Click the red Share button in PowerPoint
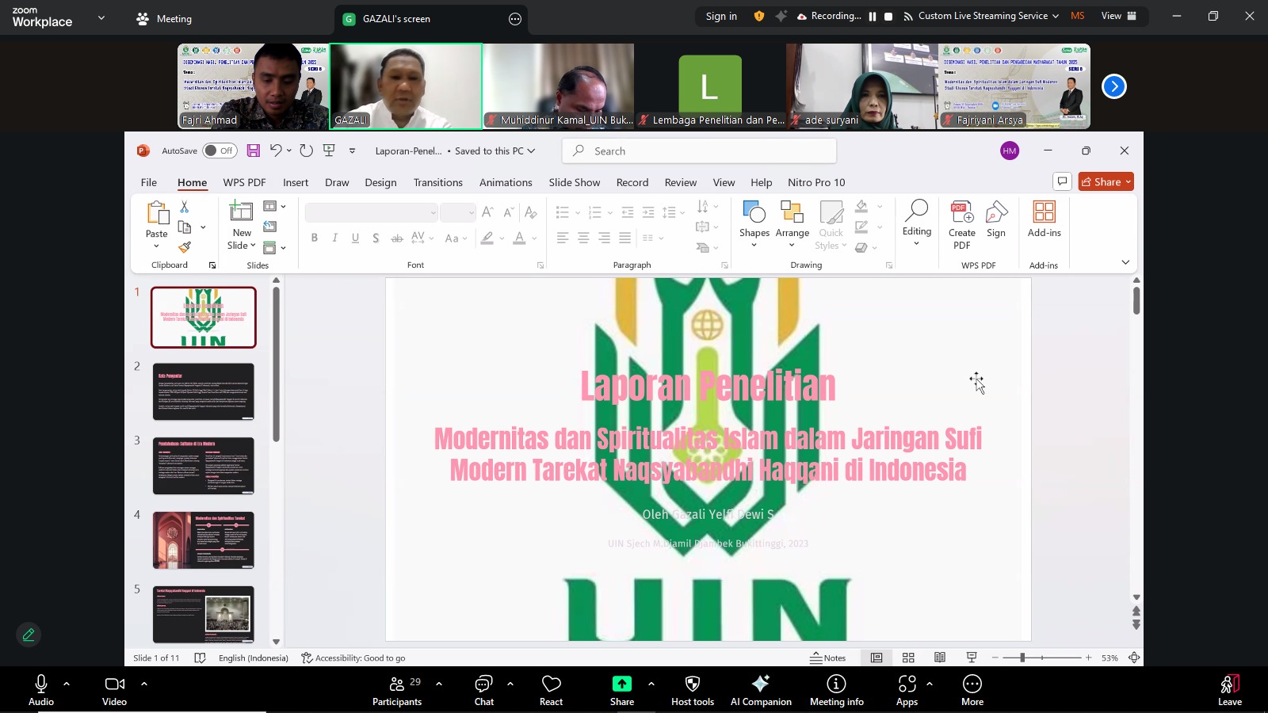Viewport: 1268px width, 713px height. [1106, 181]
